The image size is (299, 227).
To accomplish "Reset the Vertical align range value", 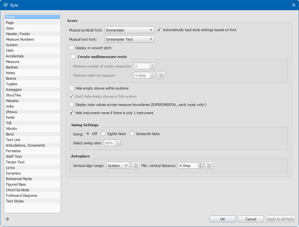I will [x=136, y=166].
